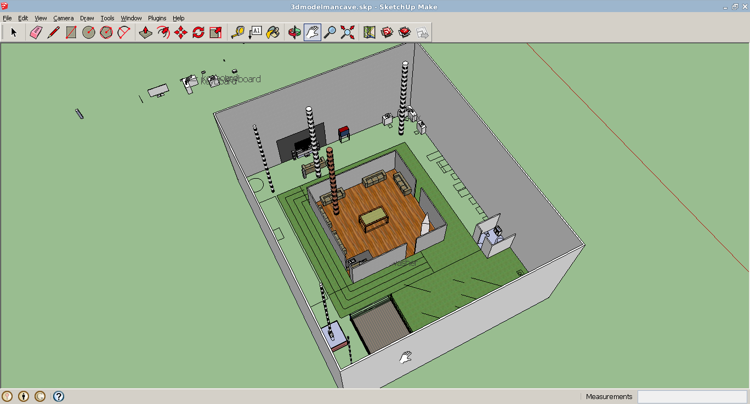Choose the Arc tool
Image resolution: width=750 pixels, height=404 pixels.
(124, 32)
